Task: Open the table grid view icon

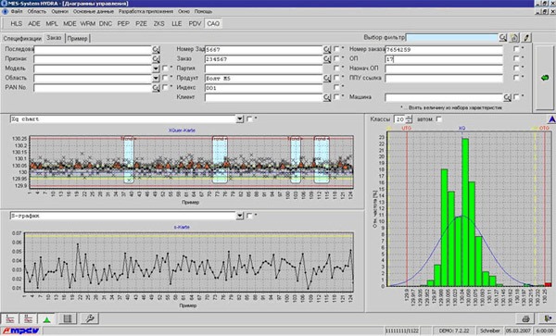Action: pos(67,318)
